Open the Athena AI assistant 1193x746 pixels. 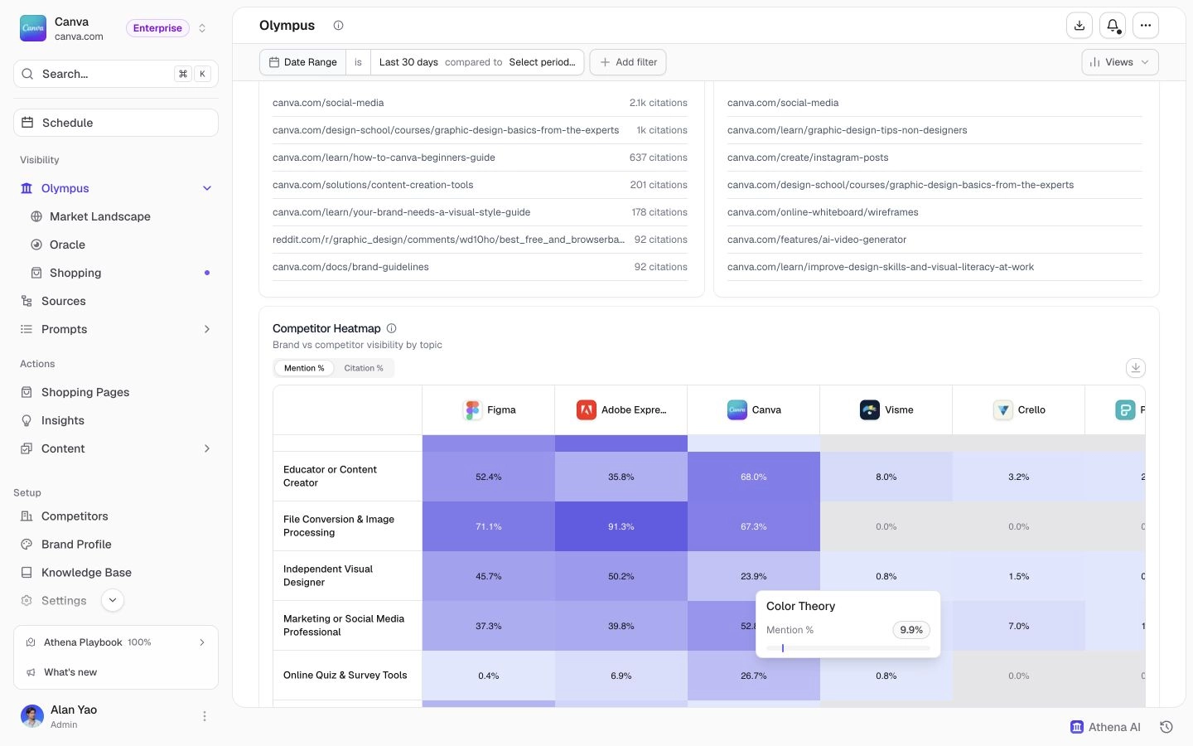pos(1105,727)
